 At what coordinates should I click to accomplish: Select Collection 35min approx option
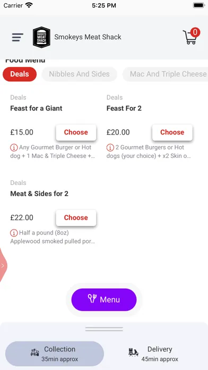[x=55, y=354]
